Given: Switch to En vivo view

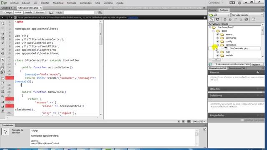Looking at the screenshot, I should pyautogui.click(x=40, y=12).
